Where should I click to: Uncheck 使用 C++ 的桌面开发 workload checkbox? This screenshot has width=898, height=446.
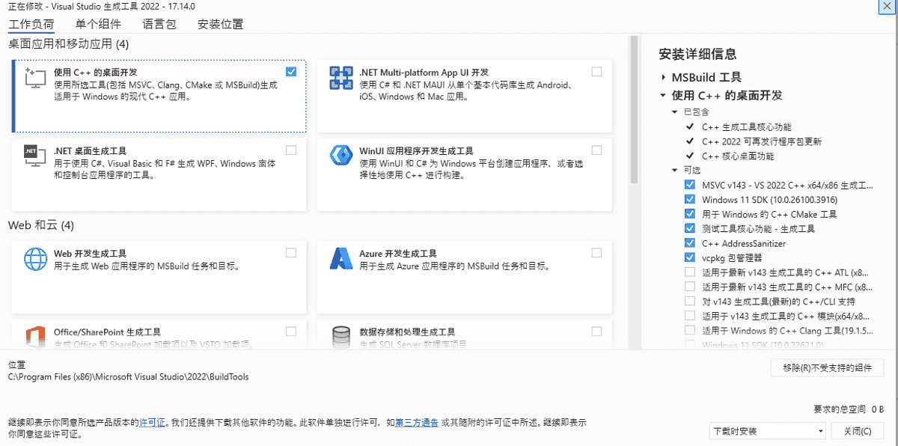pyautogui.click(x=291, y=72)
